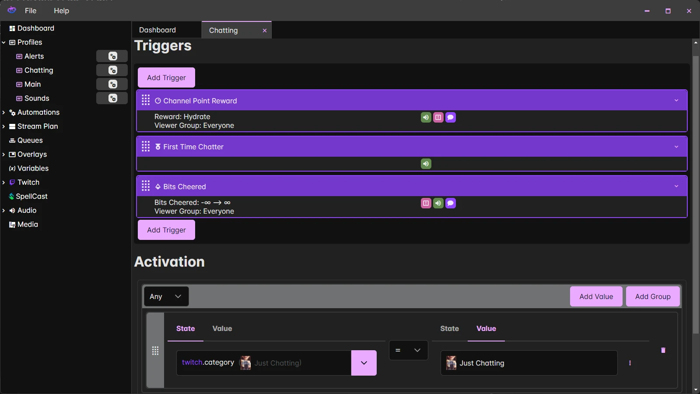Click the 'Reward: Hydrate' text
The width and height of the screenshot is (700, 394).
coord(182,116)
